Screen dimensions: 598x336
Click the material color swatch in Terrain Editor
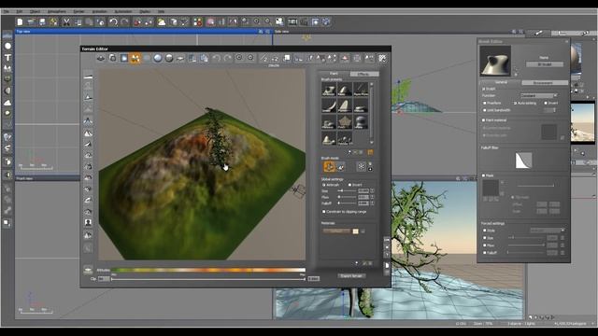[x=355, y=231]
